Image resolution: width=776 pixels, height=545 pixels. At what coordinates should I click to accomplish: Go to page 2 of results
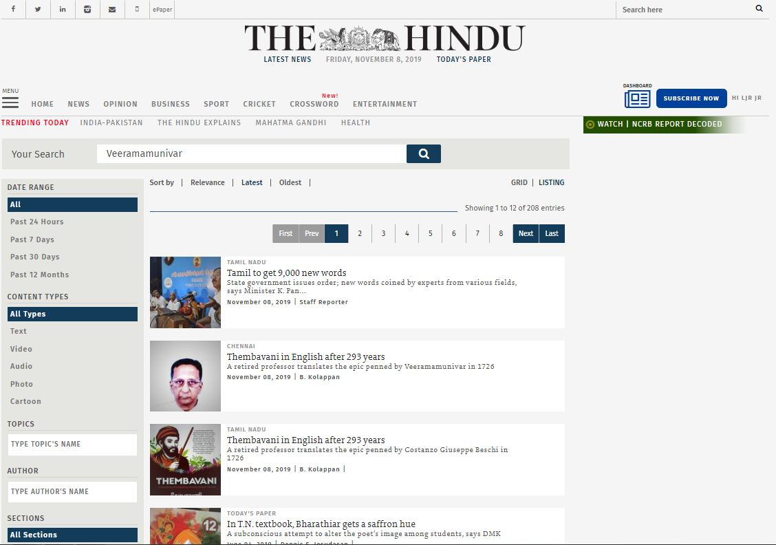point(360,234)
